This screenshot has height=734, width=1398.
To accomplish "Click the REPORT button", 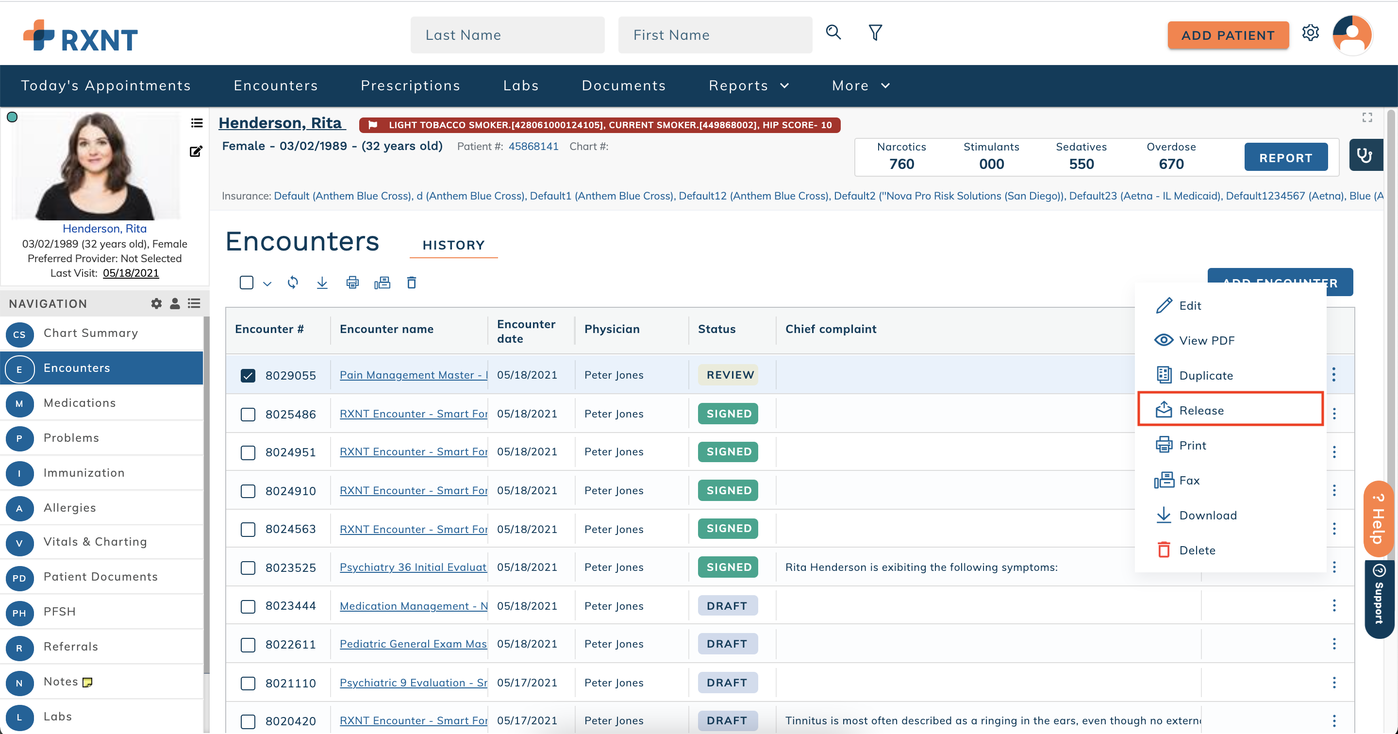I will point(1285,157).
